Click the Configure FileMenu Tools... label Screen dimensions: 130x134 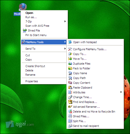(90, 49)
